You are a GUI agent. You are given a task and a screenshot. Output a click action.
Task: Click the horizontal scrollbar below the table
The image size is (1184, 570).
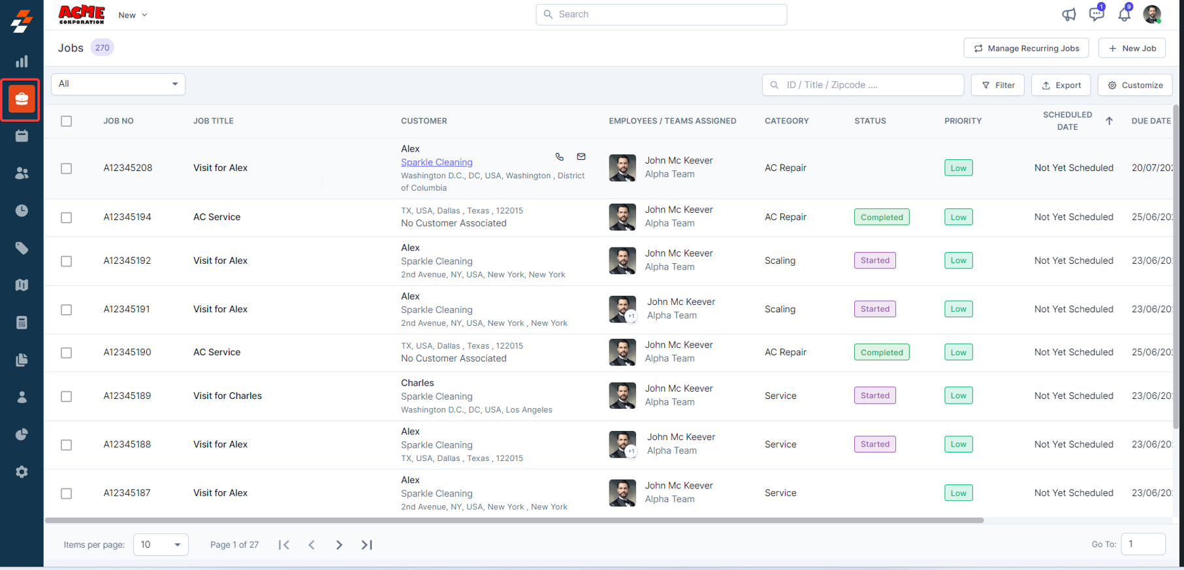click(514, 520)
